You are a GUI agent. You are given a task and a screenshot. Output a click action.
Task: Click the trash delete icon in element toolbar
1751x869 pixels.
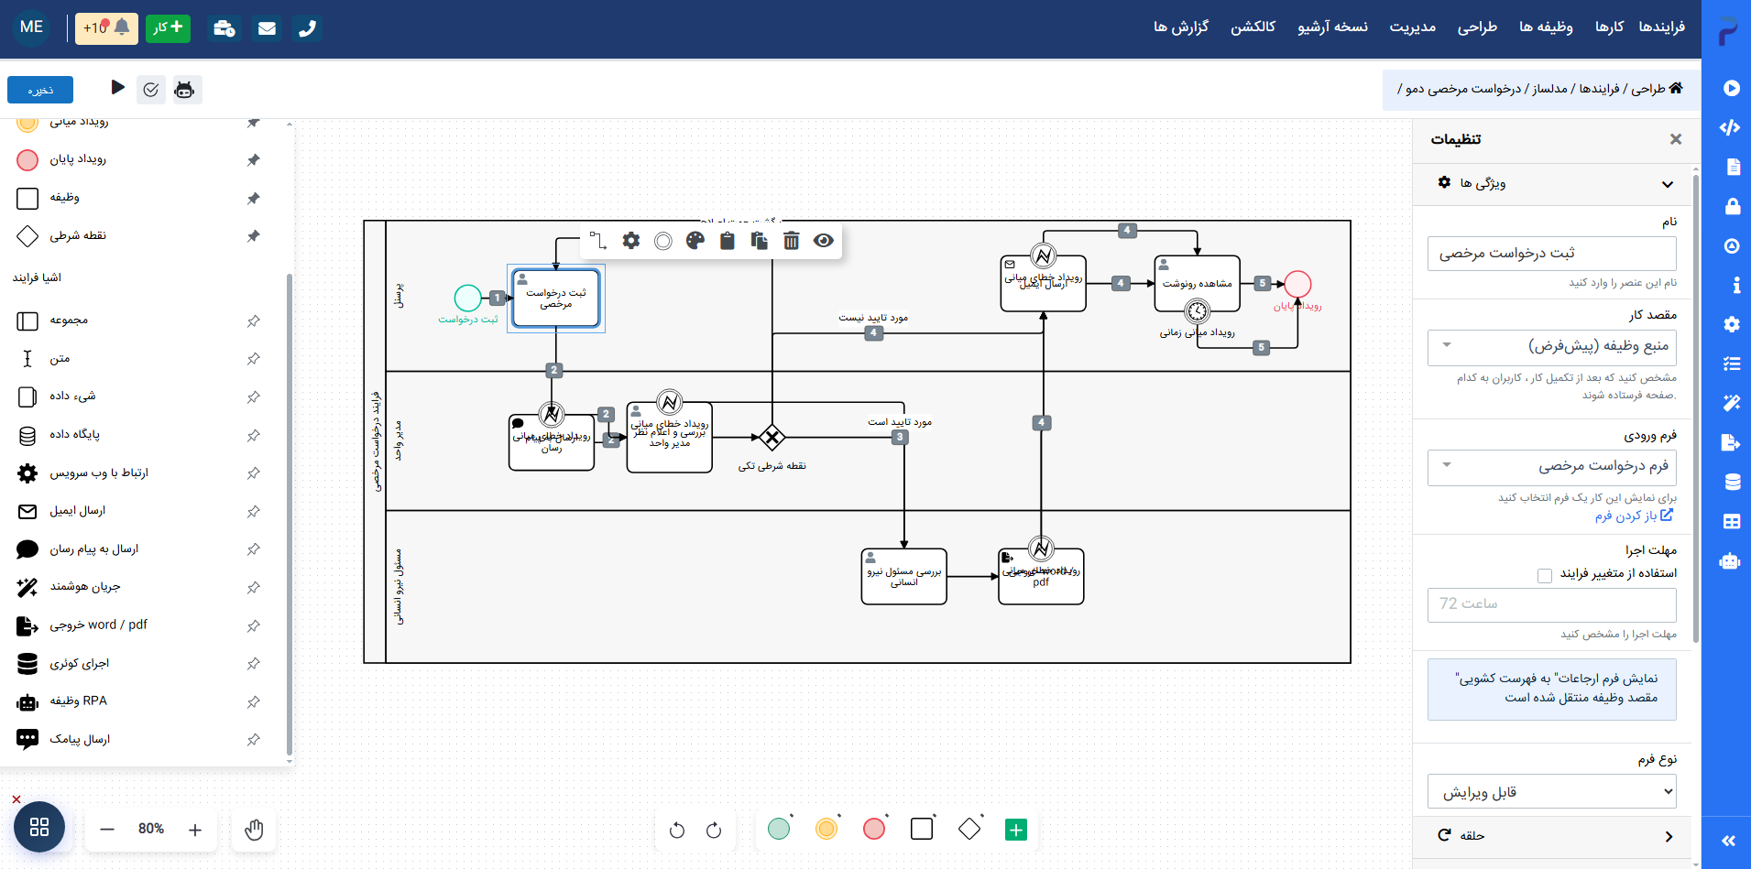pyautogui.click(x=791, y=241)
